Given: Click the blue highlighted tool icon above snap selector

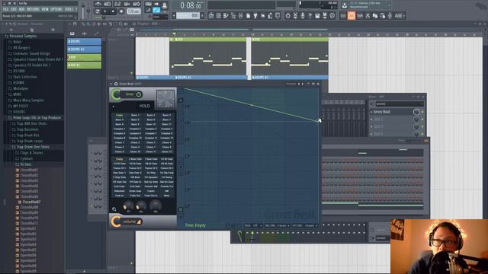Looking at the screenshot, I should click(x=156, y=10).
